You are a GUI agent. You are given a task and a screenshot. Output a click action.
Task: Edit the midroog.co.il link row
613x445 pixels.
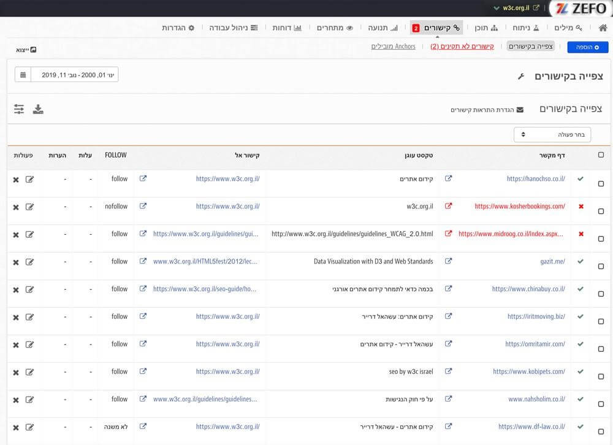[x=29, y=235]
